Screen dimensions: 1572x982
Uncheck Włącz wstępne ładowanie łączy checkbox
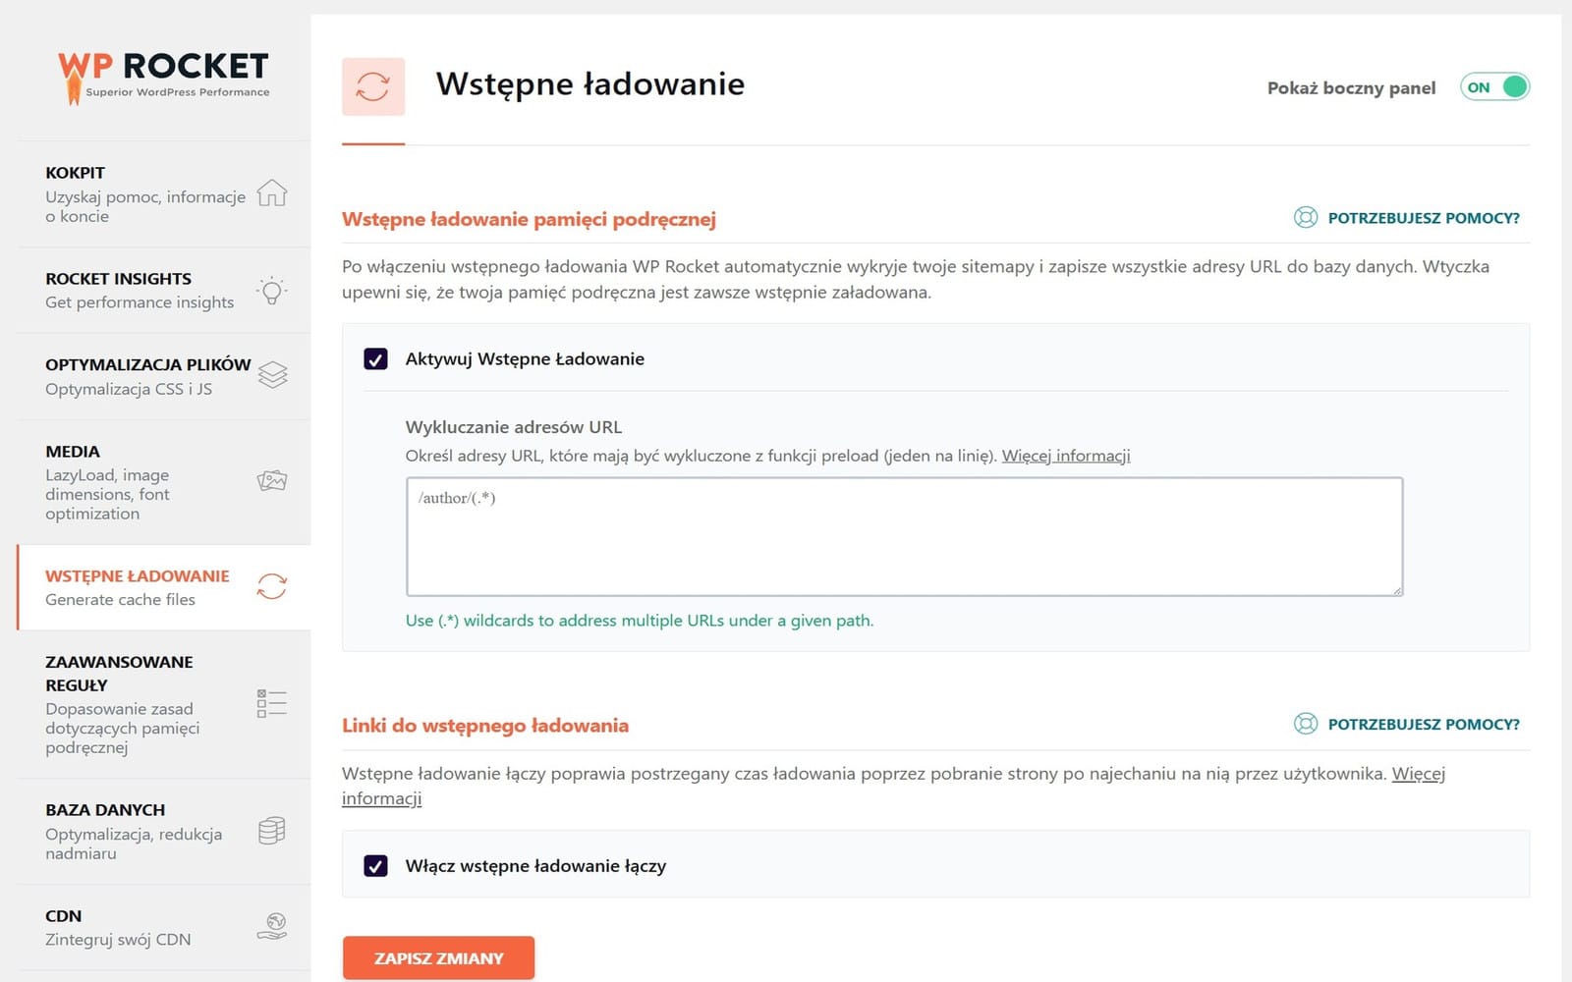click(375, 866)
